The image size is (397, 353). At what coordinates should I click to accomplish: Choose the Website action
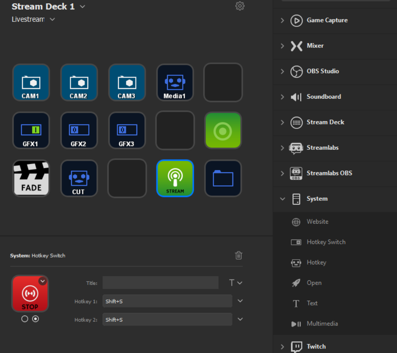coord(317,222)
